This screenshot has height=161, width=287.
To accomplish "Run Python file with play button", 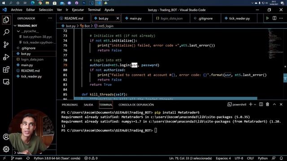I will (267, 18).
